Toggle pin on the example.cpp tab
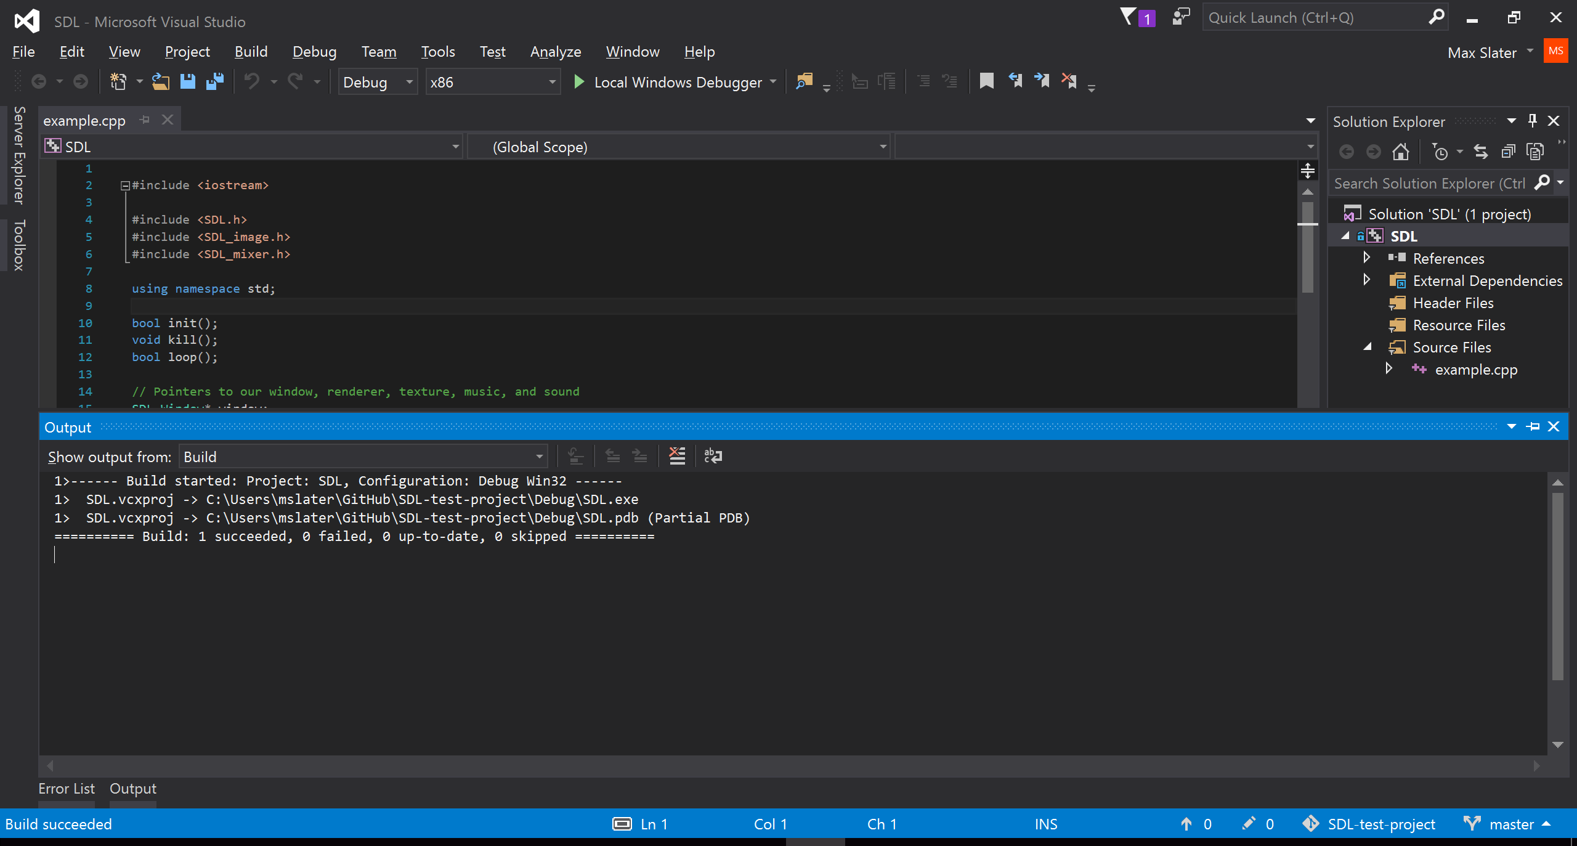This screenshot has width=1577, height=846. (145, 120)
